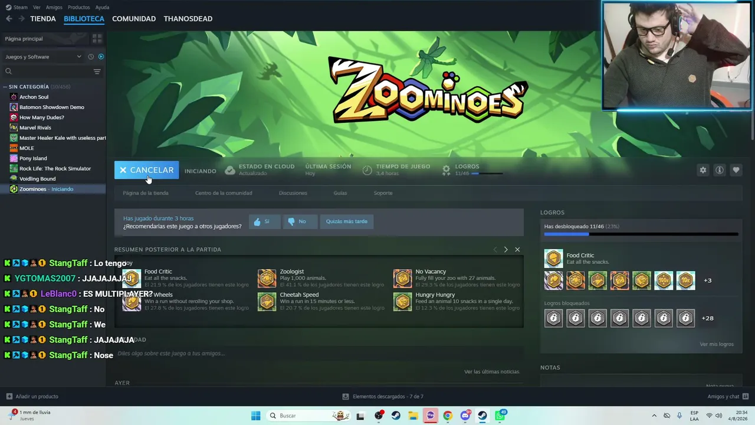Go back with the left arrow button
Screen dimensions: 755x425
pyautogui.click(x=9, y=19)
